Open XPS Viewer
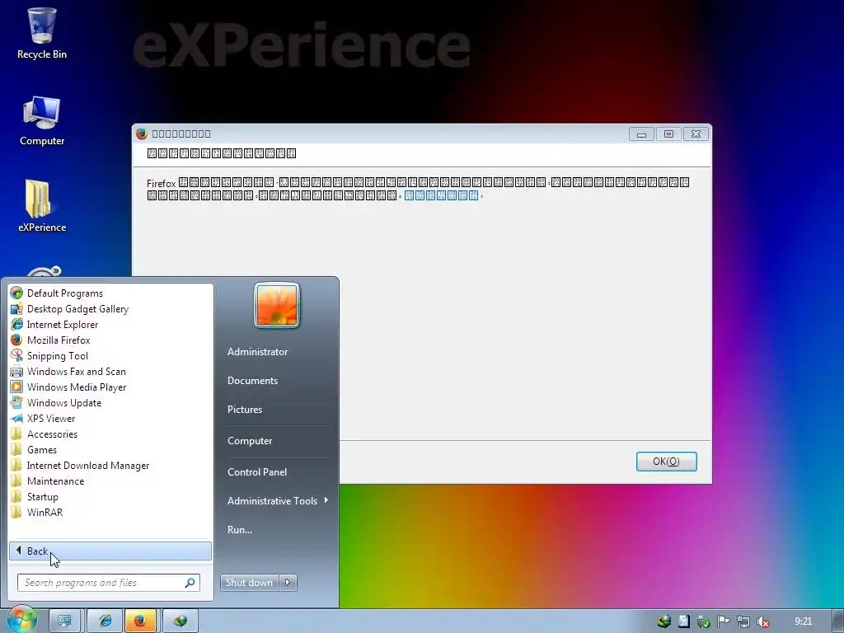The width and height of the screenshot is (844, 633). coord(51,418)
